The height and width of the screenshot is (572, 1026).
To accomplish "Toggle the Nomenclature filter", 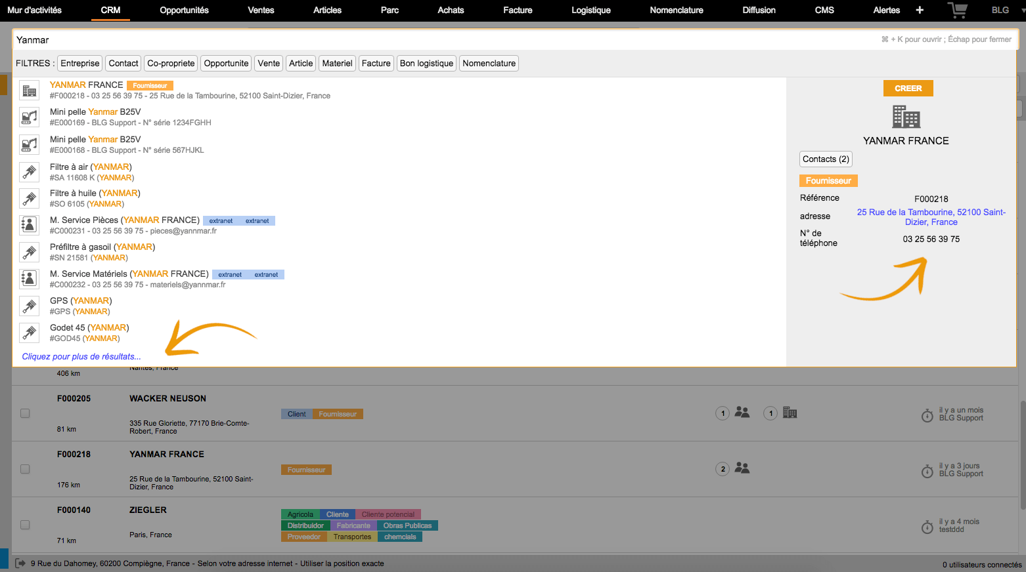I will tap(489, 64).
